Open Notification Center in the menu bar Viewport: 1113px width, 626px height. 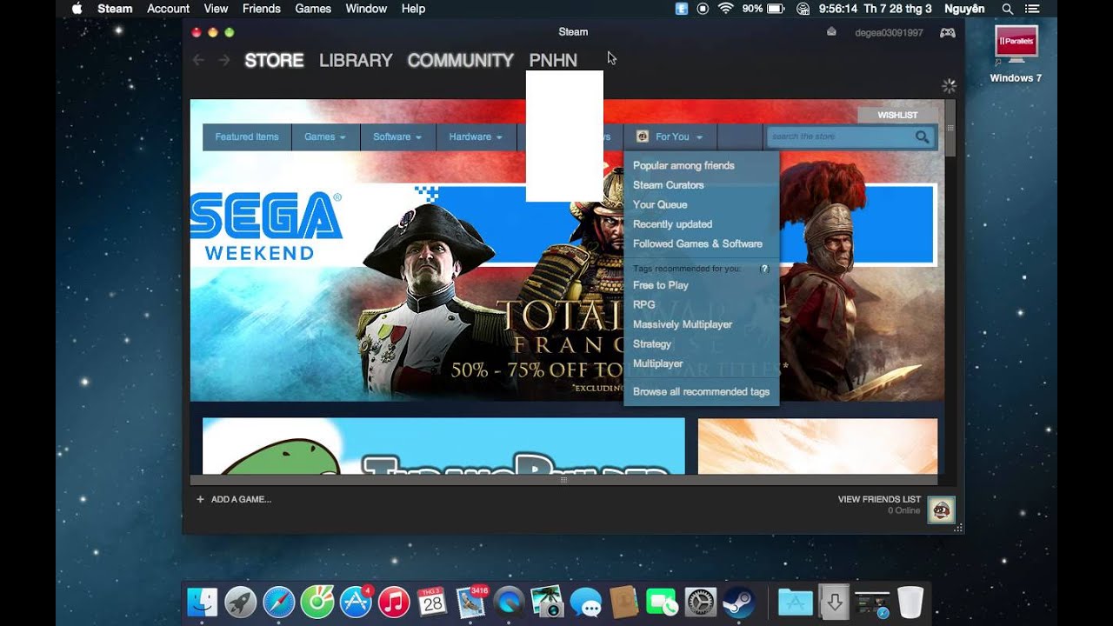1032,9
